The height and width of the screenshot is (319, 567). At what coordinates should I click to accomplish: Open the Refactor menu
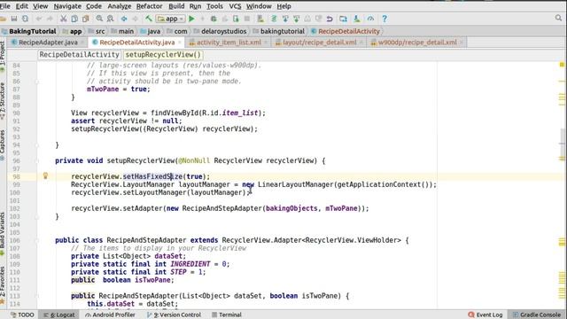tap(149, 6)
